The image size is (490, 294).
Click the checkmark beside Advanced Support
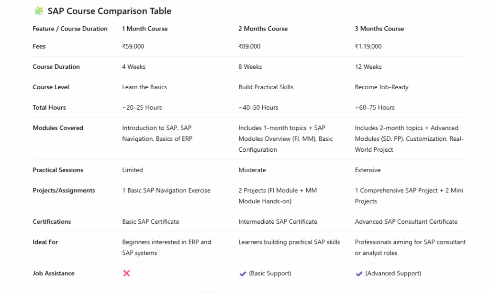(x=359, y=273)
